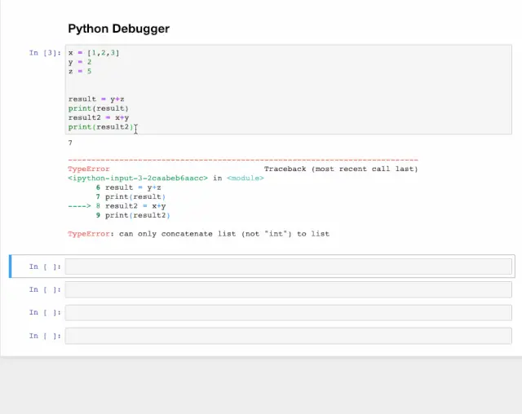Click the In [ ] prompt of last cell
This screenshot has height=414, width=522.
tap(45, 336)
